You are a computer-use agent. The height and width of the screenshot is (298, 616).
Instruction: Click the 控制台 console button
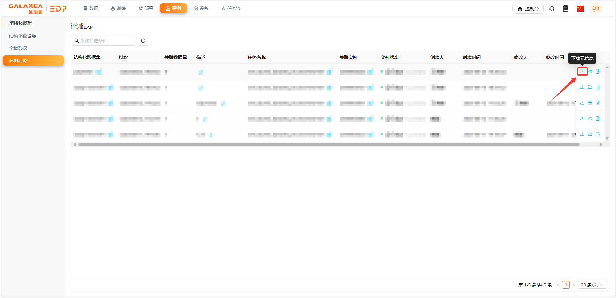tap(528, 9)
